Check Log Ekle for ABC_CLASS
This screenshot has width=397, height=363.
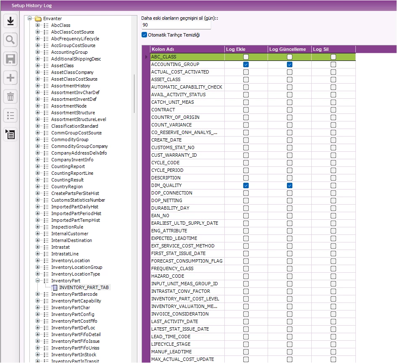pyautogui.click(x=246, y=57)
